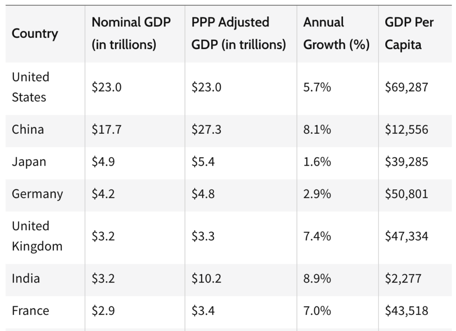Screen dimensions: 456x331
Task: Click United States' $69,287 per capita value
Action: click(406, 87)
